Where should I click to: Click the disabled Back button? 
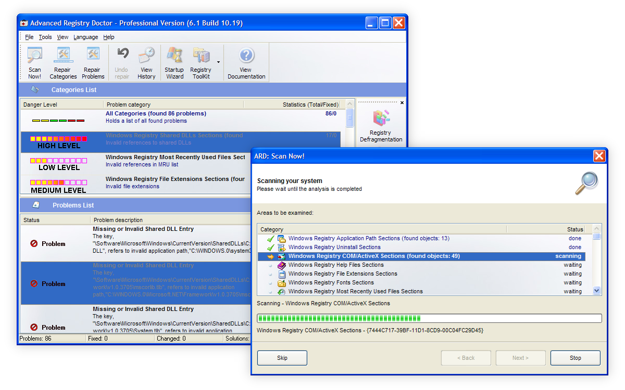click(466, 358)
